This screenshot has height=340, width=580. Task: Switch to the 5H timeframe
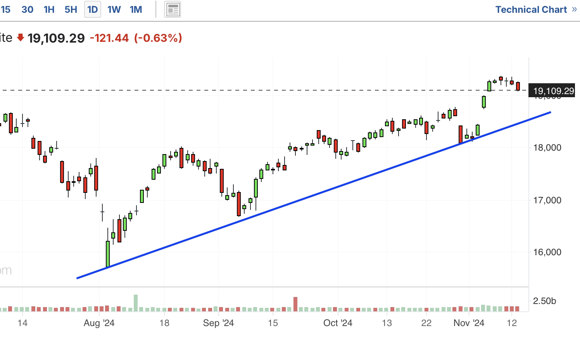[x=71, y=10]
